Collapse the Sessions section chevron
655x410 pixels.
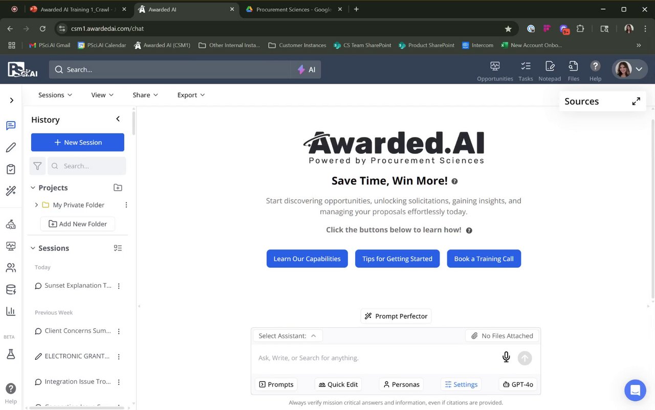pos(33,248)
